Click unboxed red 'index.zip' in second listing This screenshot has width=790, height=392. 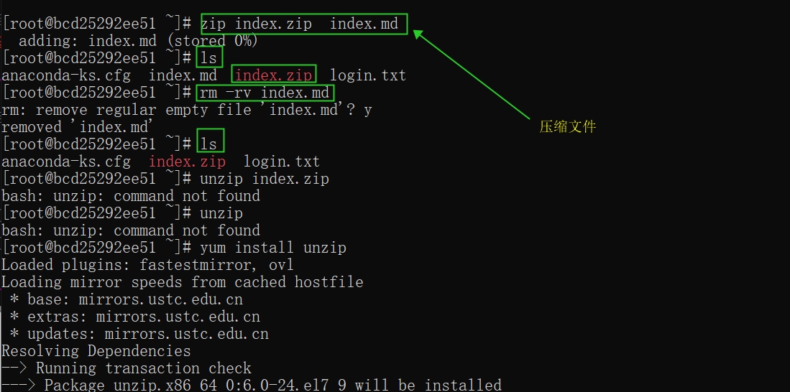coord(188,162)
